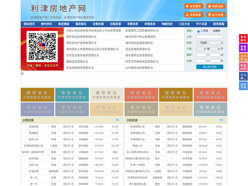Viewport: 248px width, 186px height.
Task: Open the 金桥花园 sale listing
Action: [34, 158]
